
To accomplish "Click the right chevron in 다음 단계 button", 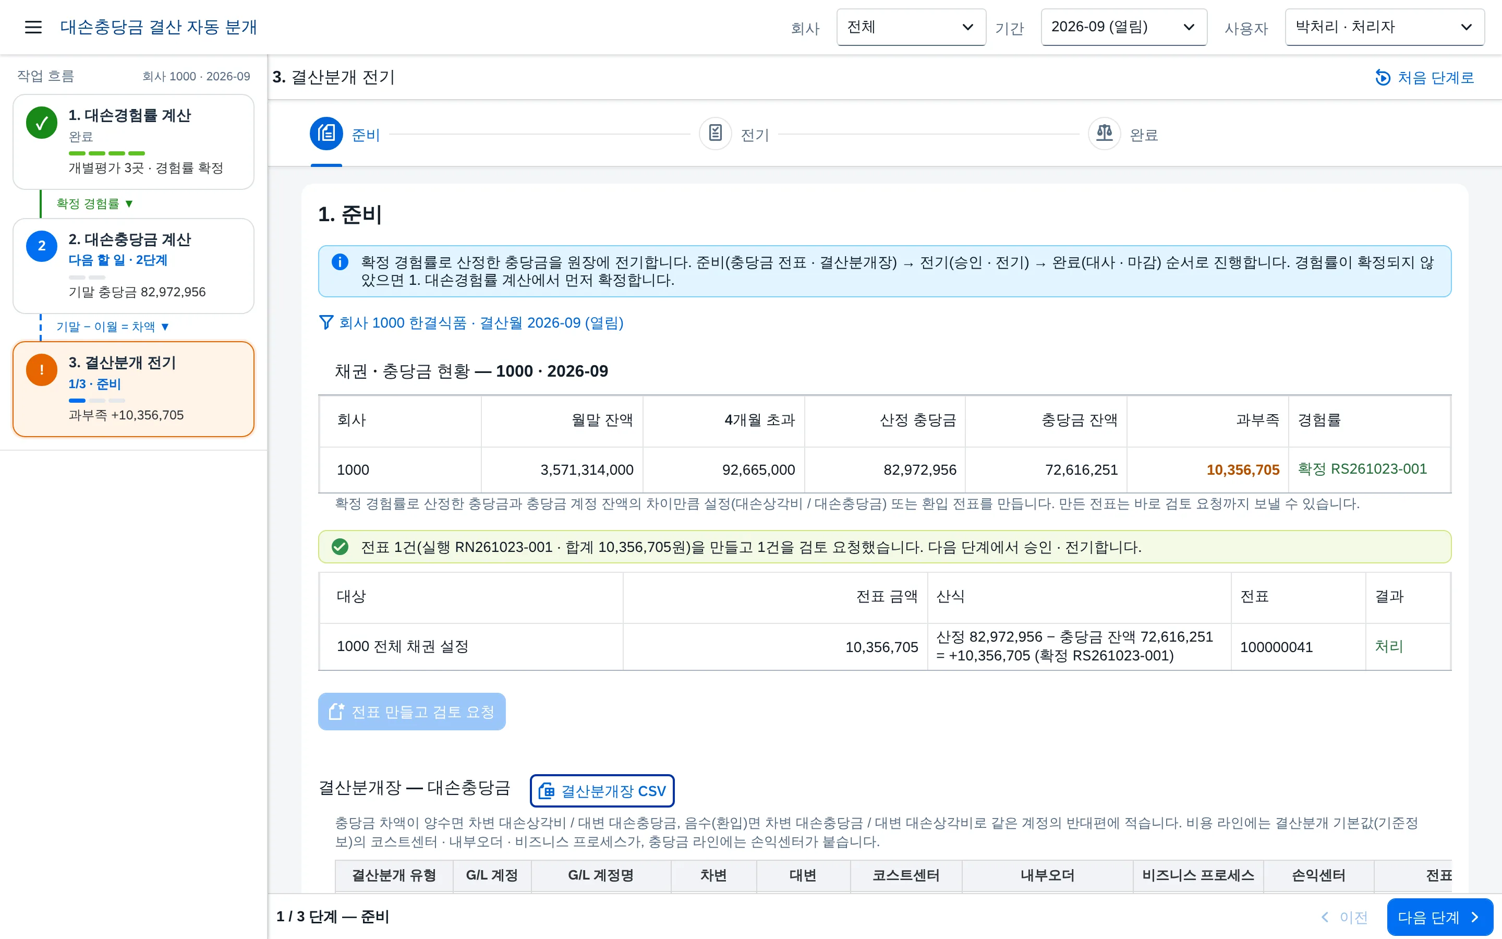I will click(x=1475, y=917).
